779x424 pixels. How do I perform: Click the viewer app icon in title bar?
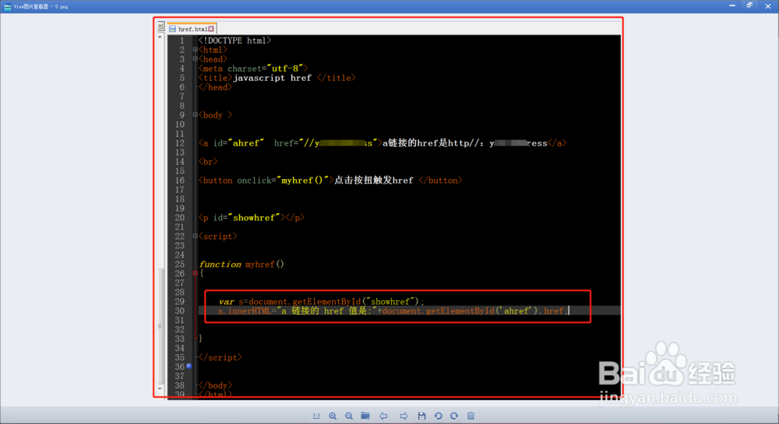point(8,6)
